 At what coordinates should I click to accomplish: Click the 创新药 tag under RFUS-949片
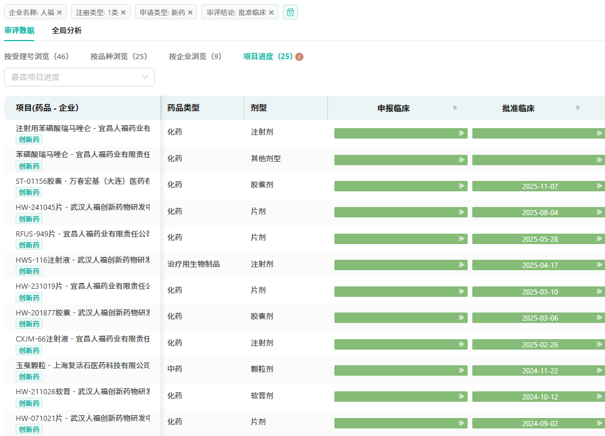(x=29, y=245)
